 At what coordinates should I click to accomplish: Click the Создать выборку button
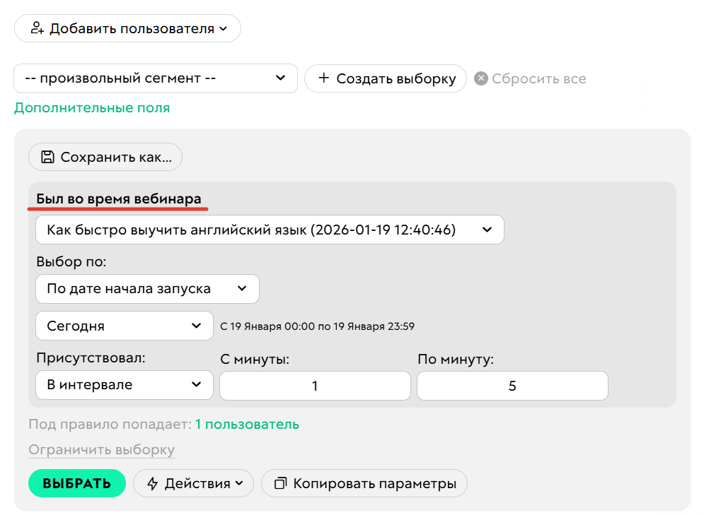coord(386,78)
